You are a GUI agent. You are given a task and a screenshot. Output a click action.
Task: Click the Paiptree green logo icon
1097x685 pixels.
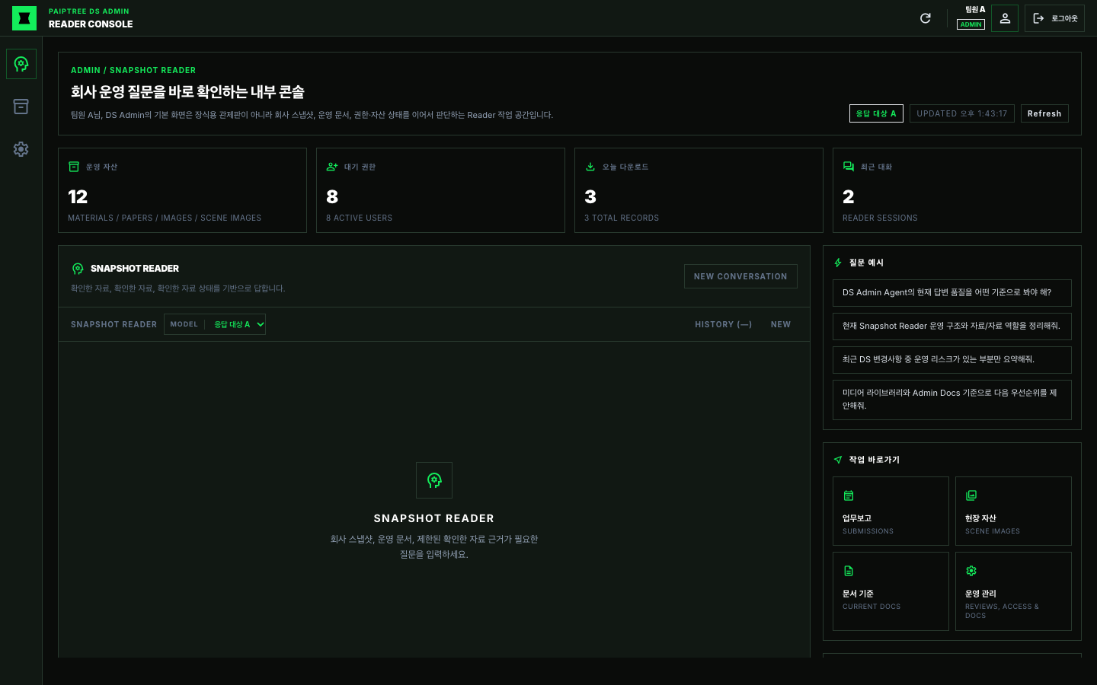[x=24, y=18]
